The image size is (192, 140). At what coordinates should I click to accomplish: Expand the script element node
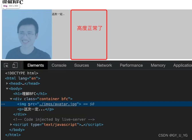(x=11, y=125)
